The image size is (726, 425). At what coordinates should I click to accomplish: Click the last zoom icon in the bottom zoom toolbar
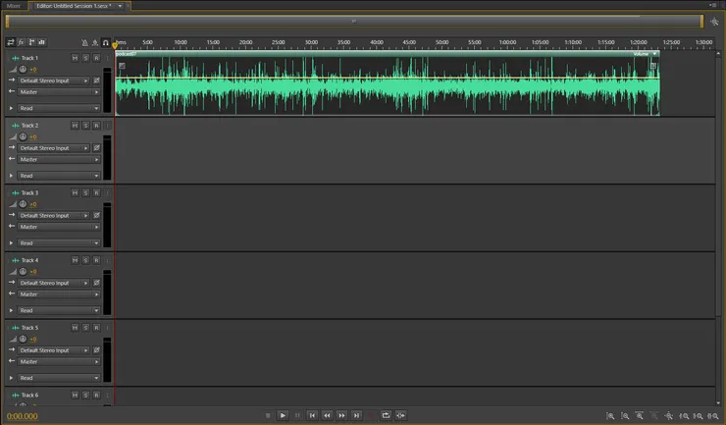tap(713, 416)
